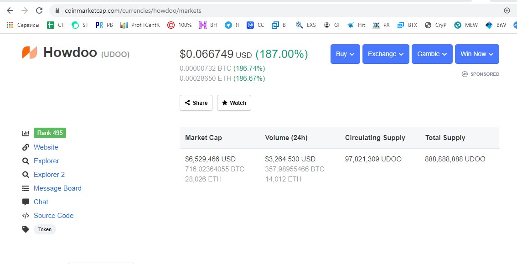Screen dimensions: 517x264
Task: Reload the page with the refresh icon
Action: [39, 10]
